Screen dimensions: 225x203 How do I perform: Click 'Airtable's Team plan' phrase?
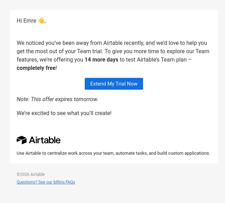tap(162, 60)
